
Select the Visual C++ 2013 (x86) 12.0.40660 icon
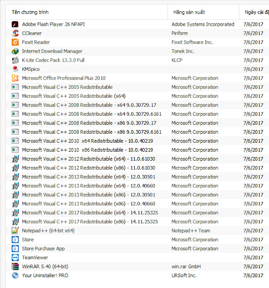(15, 204)
